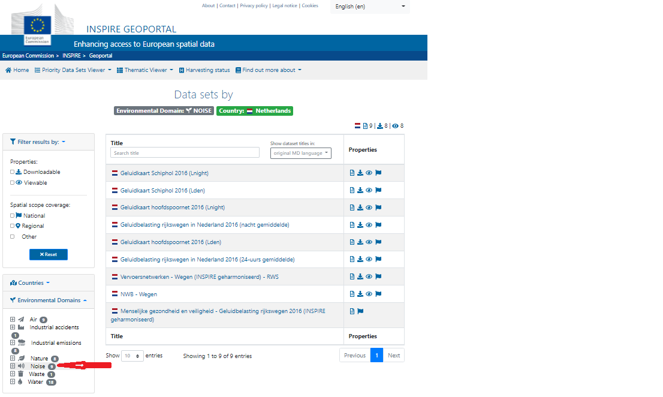
Task: Open the Contact link in header
Action: [x=227, y=5]
